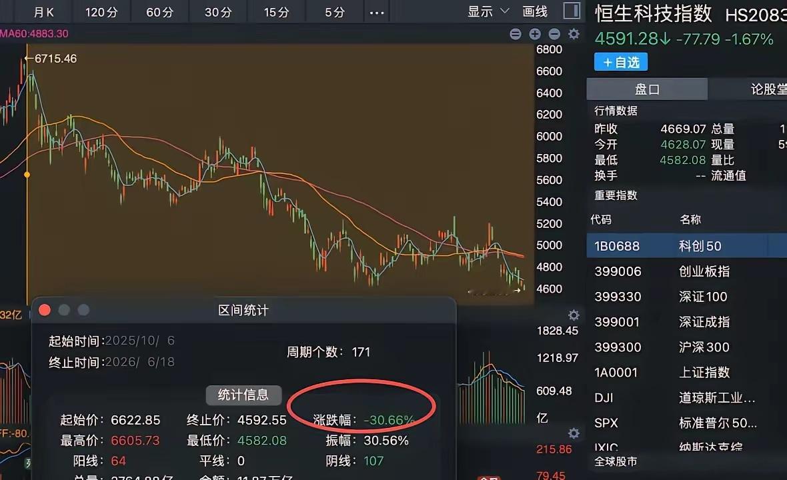Image resolution: width=787 pixels, height=480 pixels.
Task: Click the reset-zoom equals circle icon
Action: (515, 34)
